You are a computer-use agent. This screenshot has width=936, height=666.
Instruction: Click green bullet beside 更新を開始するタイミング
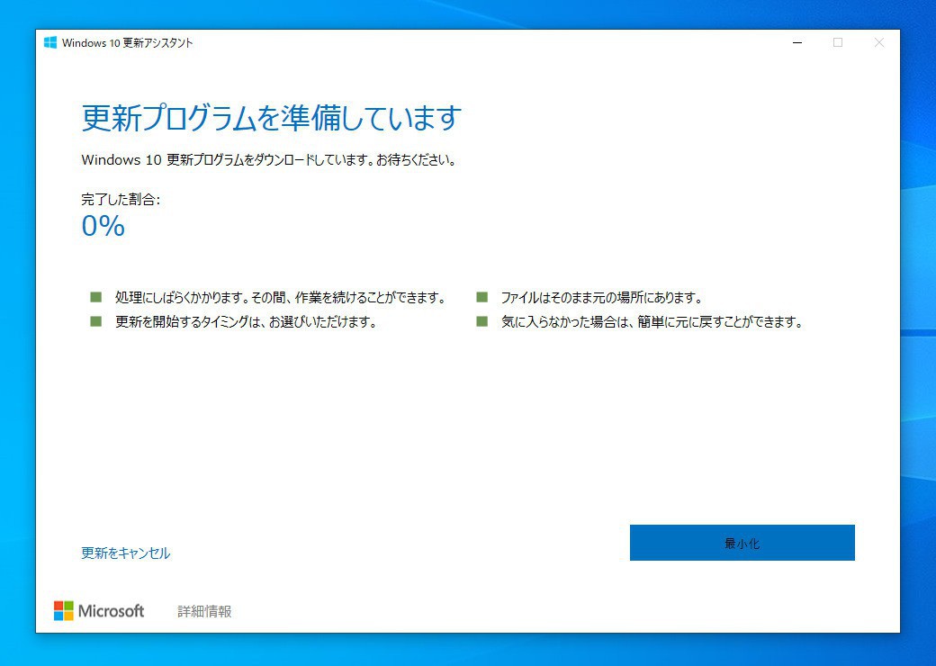[96, 321]
